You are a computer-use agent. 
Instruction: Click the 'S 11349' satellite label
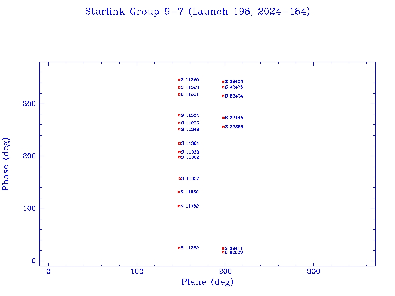[190, 129]
